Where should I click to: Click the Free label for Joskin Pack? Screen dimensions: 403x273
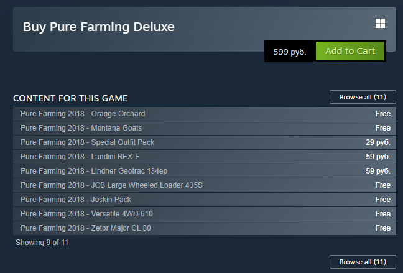tap(382, 200)
